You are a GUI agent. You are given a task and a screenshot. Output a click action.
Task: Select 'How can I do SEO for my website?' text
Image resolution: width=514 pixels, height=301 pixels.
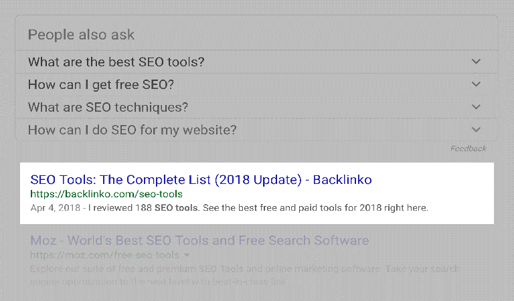click(x=132, y=130)
